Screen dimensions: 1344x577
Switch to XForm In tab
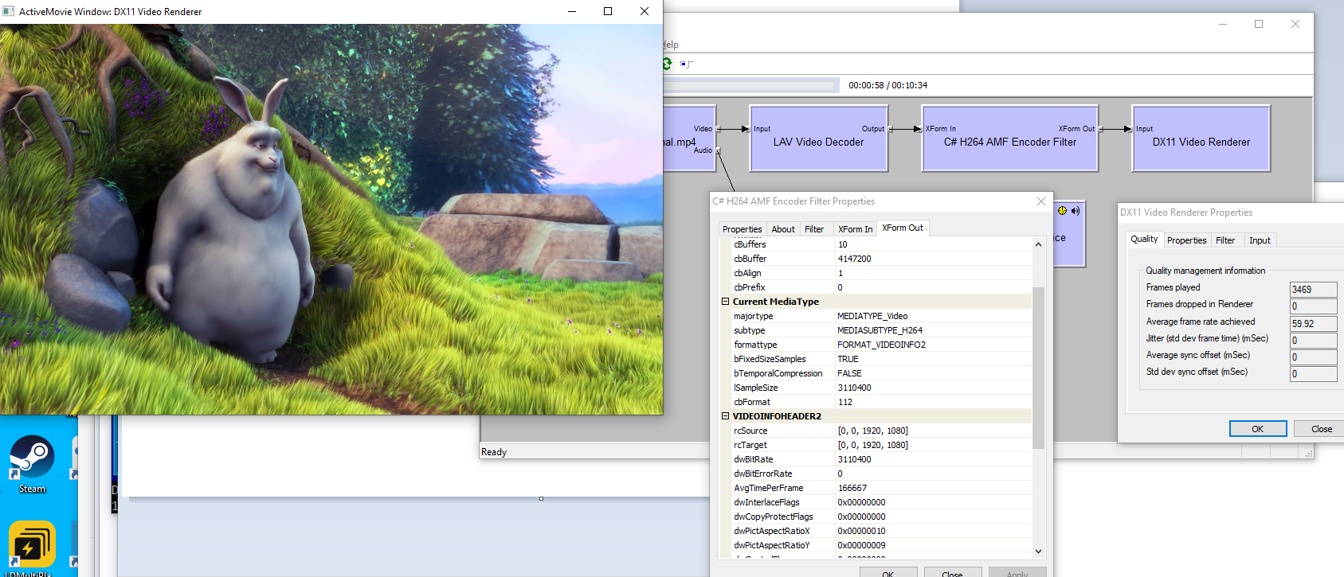855,229
